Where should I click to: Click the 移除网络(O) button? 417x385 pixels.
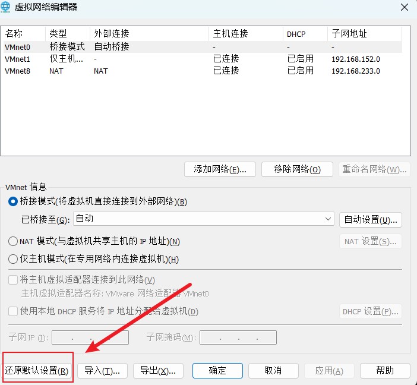pos(298,169)
